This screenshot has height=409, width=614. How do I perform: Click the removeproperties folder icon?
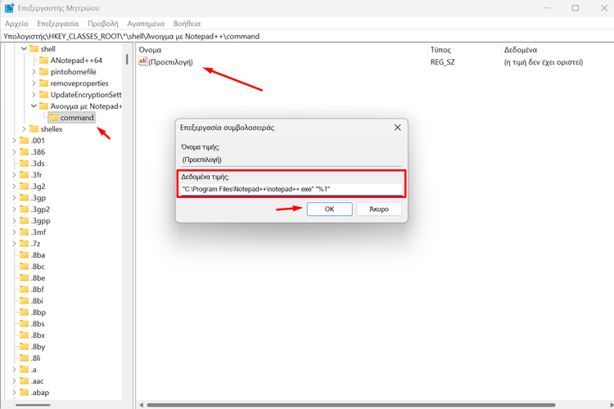click(43, 83)
